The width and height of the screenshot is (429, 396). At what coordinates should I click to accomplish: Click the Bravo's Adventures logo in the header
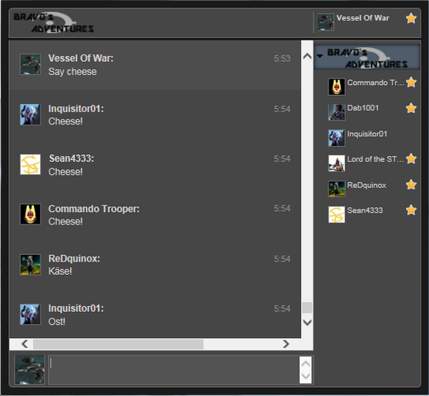[54, 22]
